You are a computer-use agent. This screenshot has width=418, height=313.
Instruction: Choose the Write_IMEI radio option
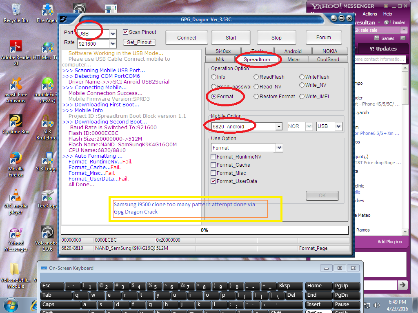coord(302,97)
